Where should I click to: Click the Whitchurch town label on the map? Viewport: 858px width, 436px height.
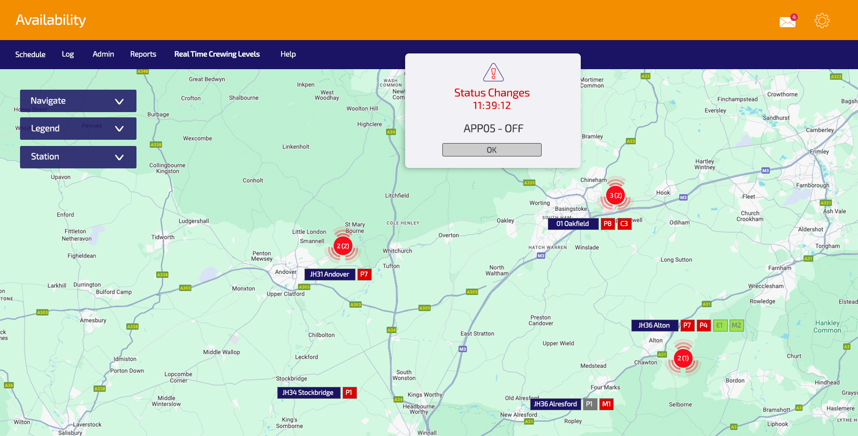pos(398,251)
